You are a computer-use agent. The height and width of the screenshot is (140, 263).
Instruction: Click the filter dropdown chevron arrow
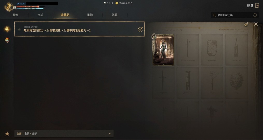[x=110, y=134]
